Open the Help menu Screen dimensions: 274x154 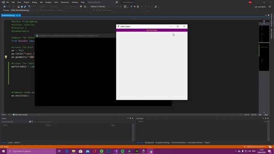coord(83,2)
